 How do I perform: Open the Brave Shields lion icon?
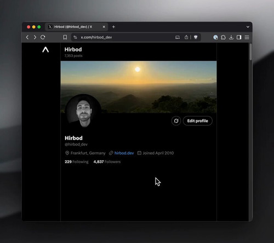[196, 37]
